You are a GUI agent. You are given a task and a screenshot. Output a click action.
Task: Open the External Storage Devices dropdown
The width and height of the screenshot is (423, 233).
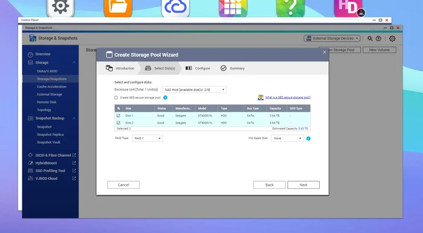(x=332, y=38)
